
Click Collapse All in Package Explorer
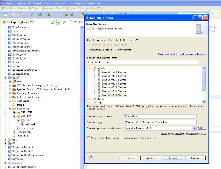point(52,22)
